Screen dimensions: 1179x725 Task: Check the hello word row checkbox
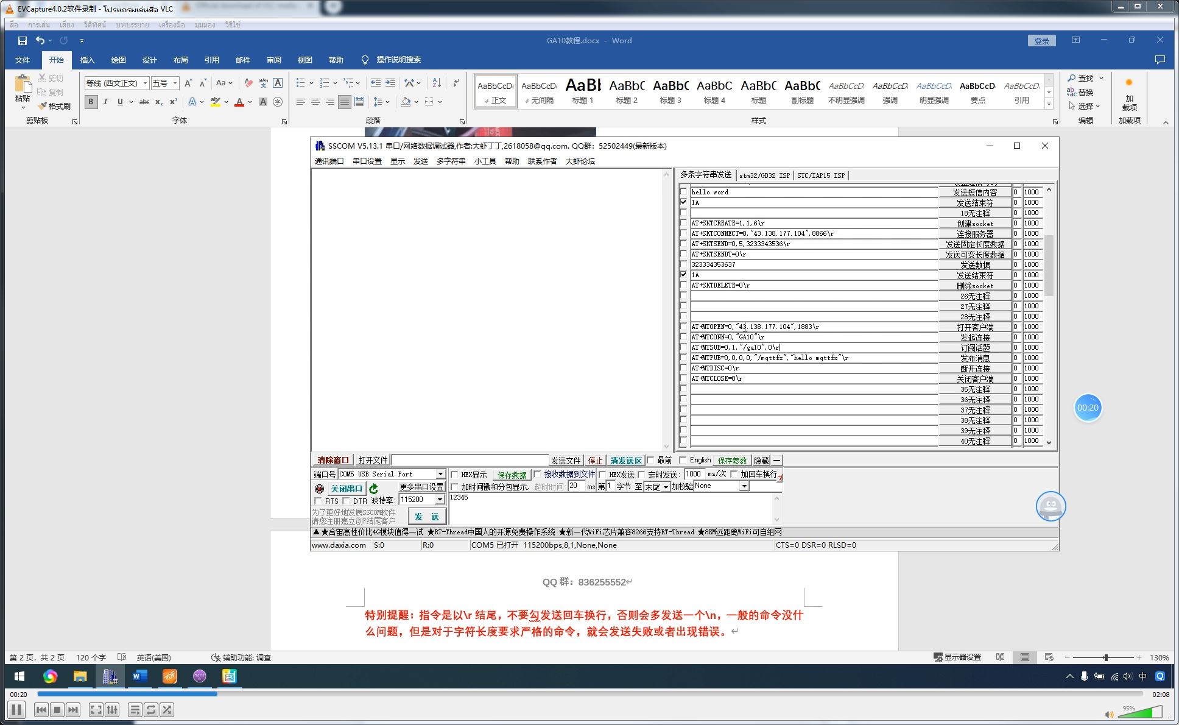click(x=683, y=192)
